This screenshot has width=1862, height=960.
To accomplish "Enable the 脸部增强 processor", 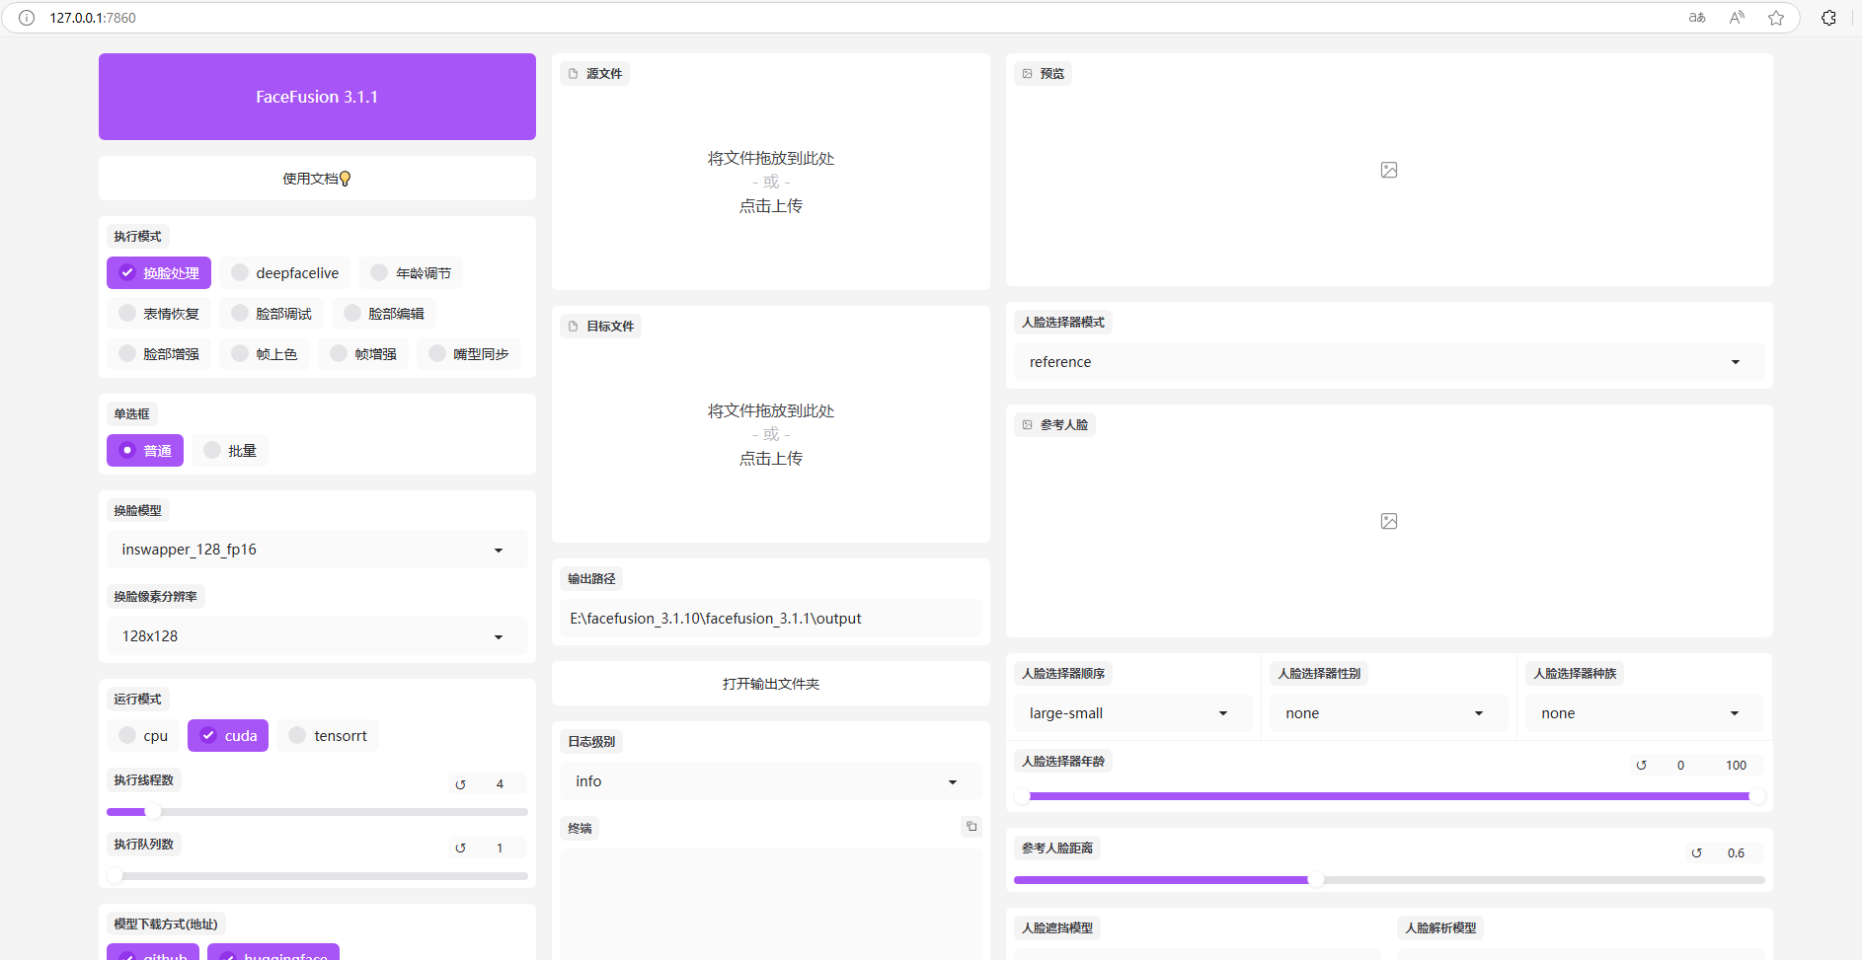I will click(159, 354).
